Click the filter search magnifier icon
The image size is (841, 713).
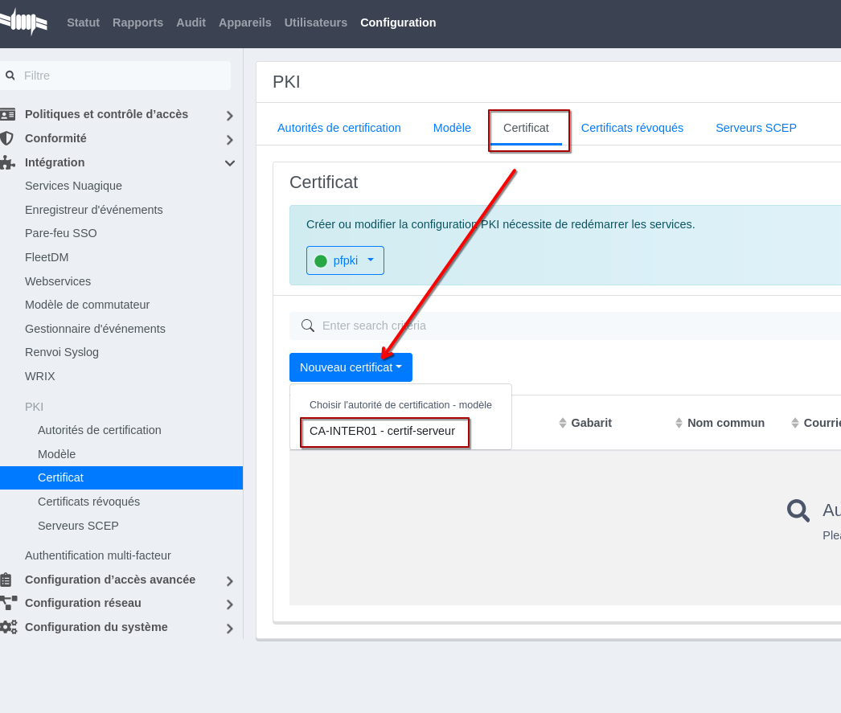[10, 76]
